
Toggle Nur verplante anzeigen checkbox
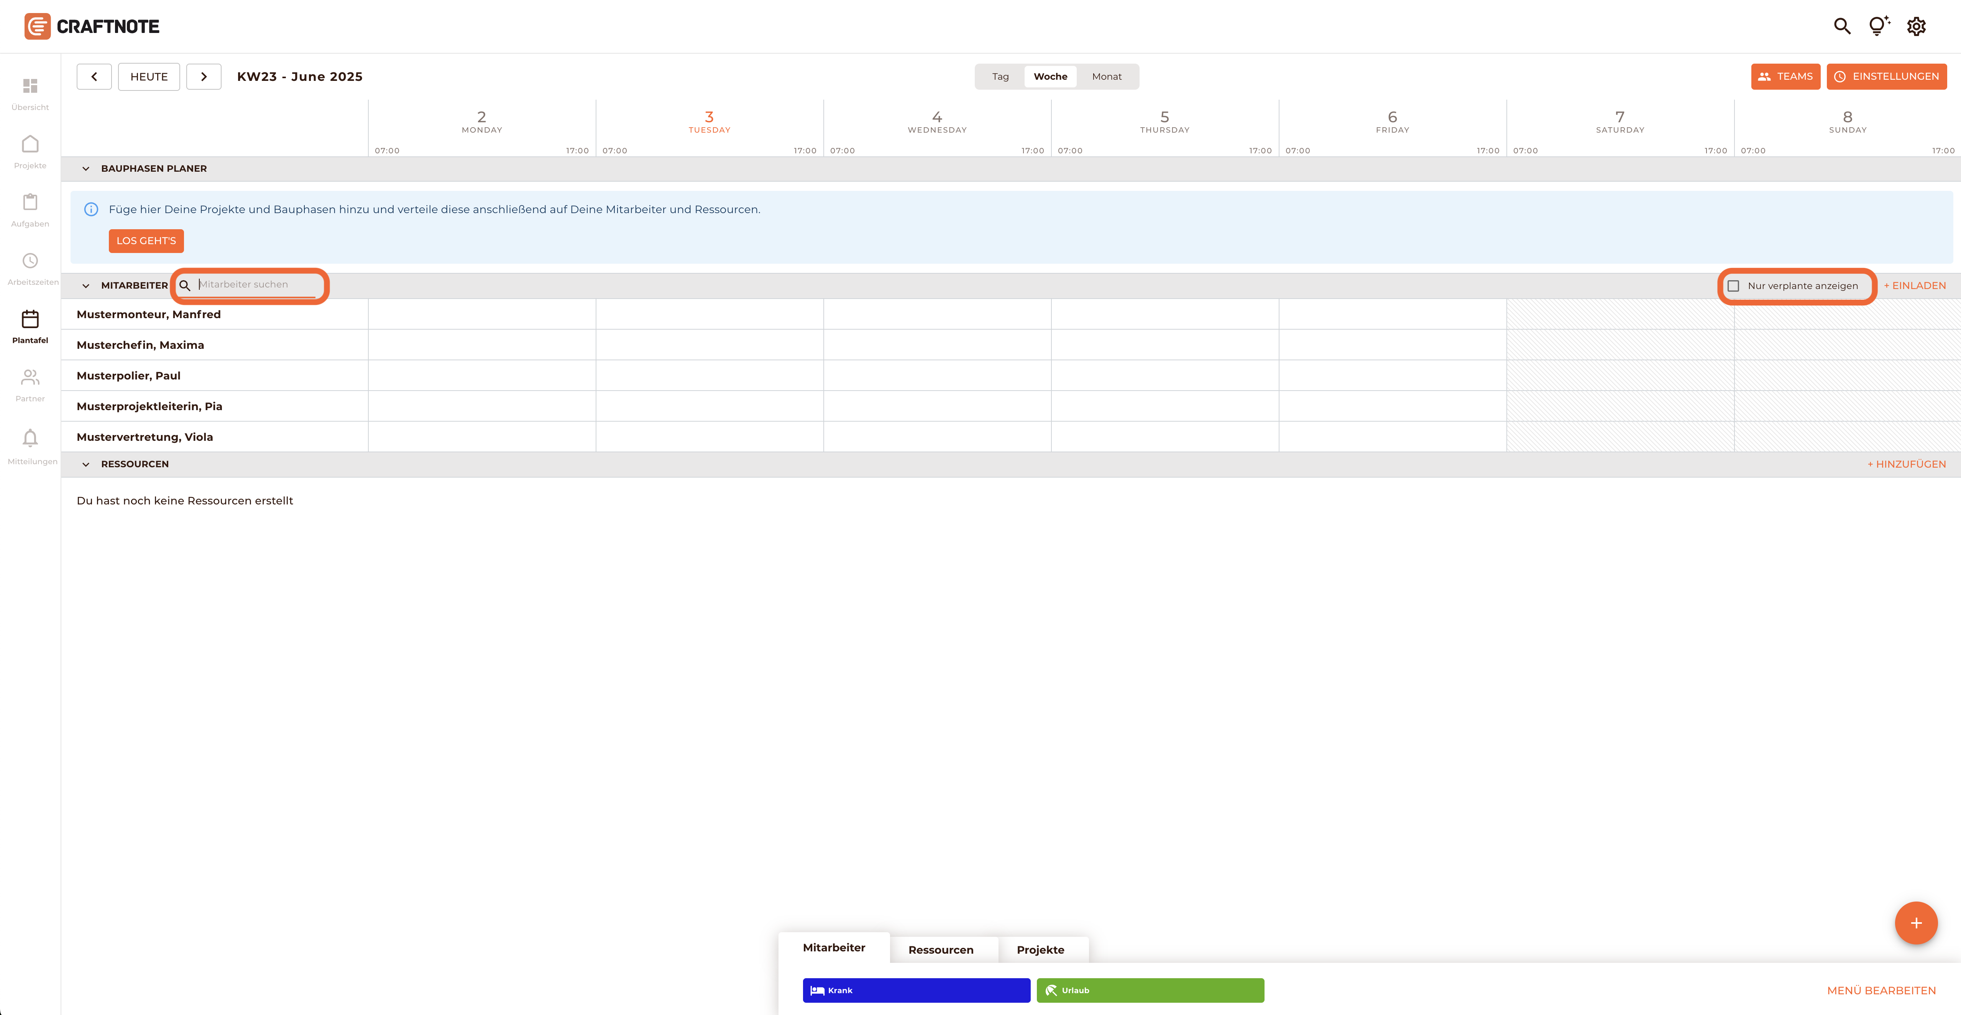[x=1733, y=286]
